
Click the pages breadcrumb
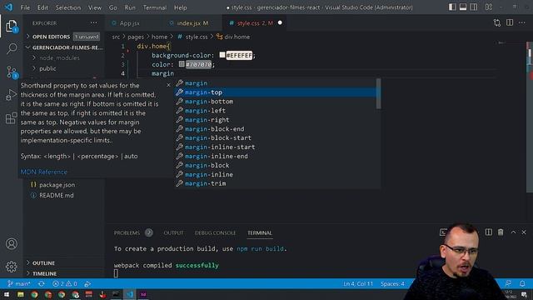[136, 37]
